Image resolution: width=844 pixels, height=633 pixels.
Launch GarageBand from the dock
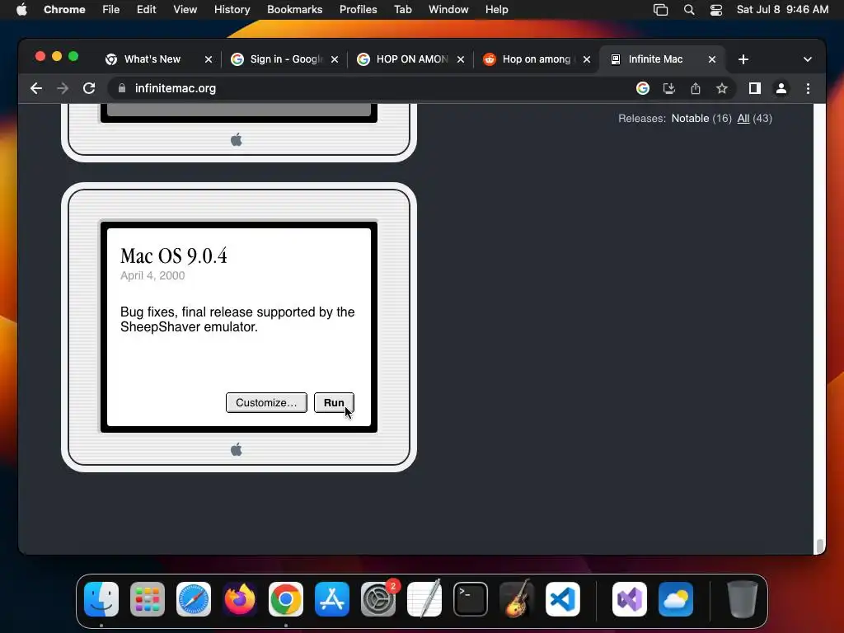pos(517,599)
